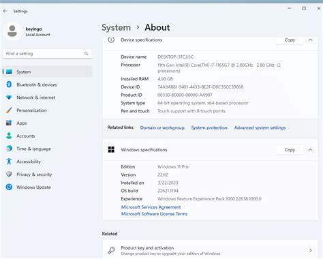The height and width of the screenshot is (259, 323).
Task: Open System protection link
Action: (209, 127)
